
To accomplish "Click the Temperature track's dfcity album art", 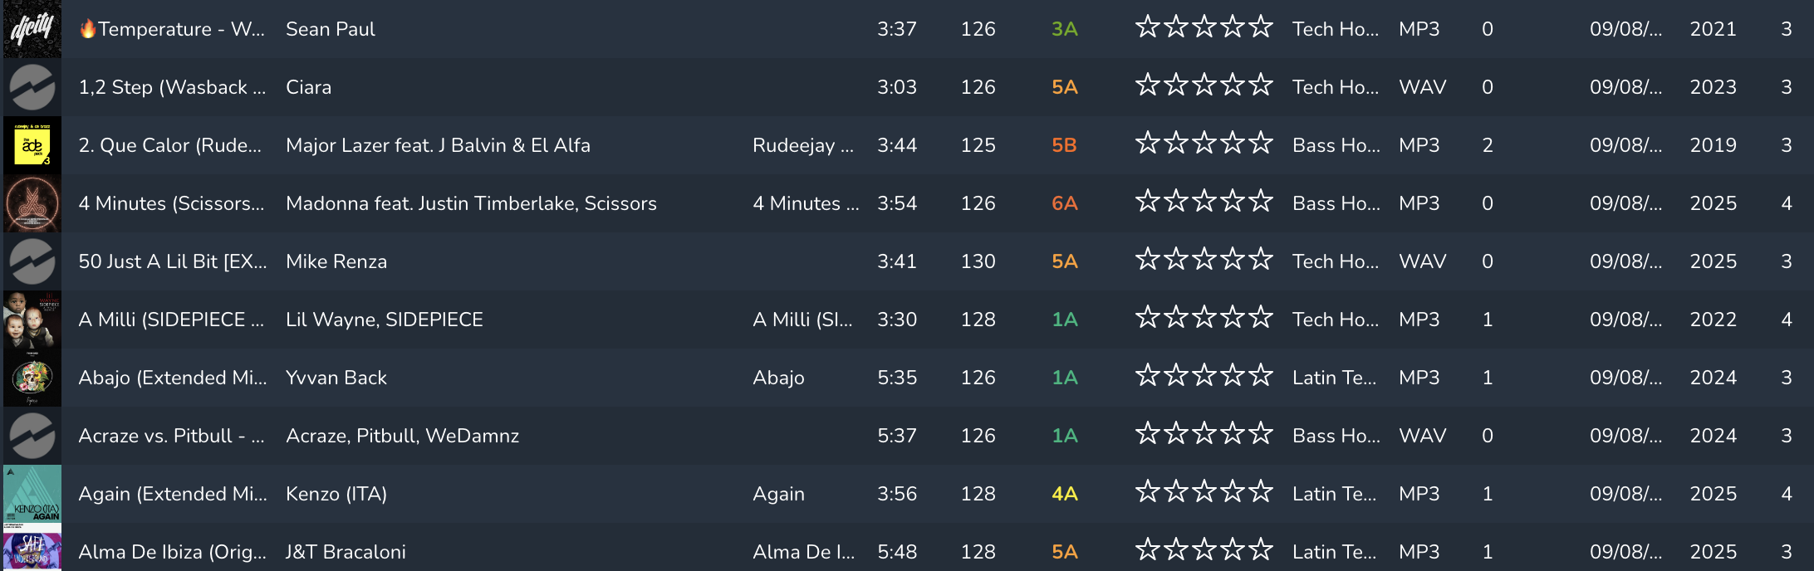I will 32,29.
